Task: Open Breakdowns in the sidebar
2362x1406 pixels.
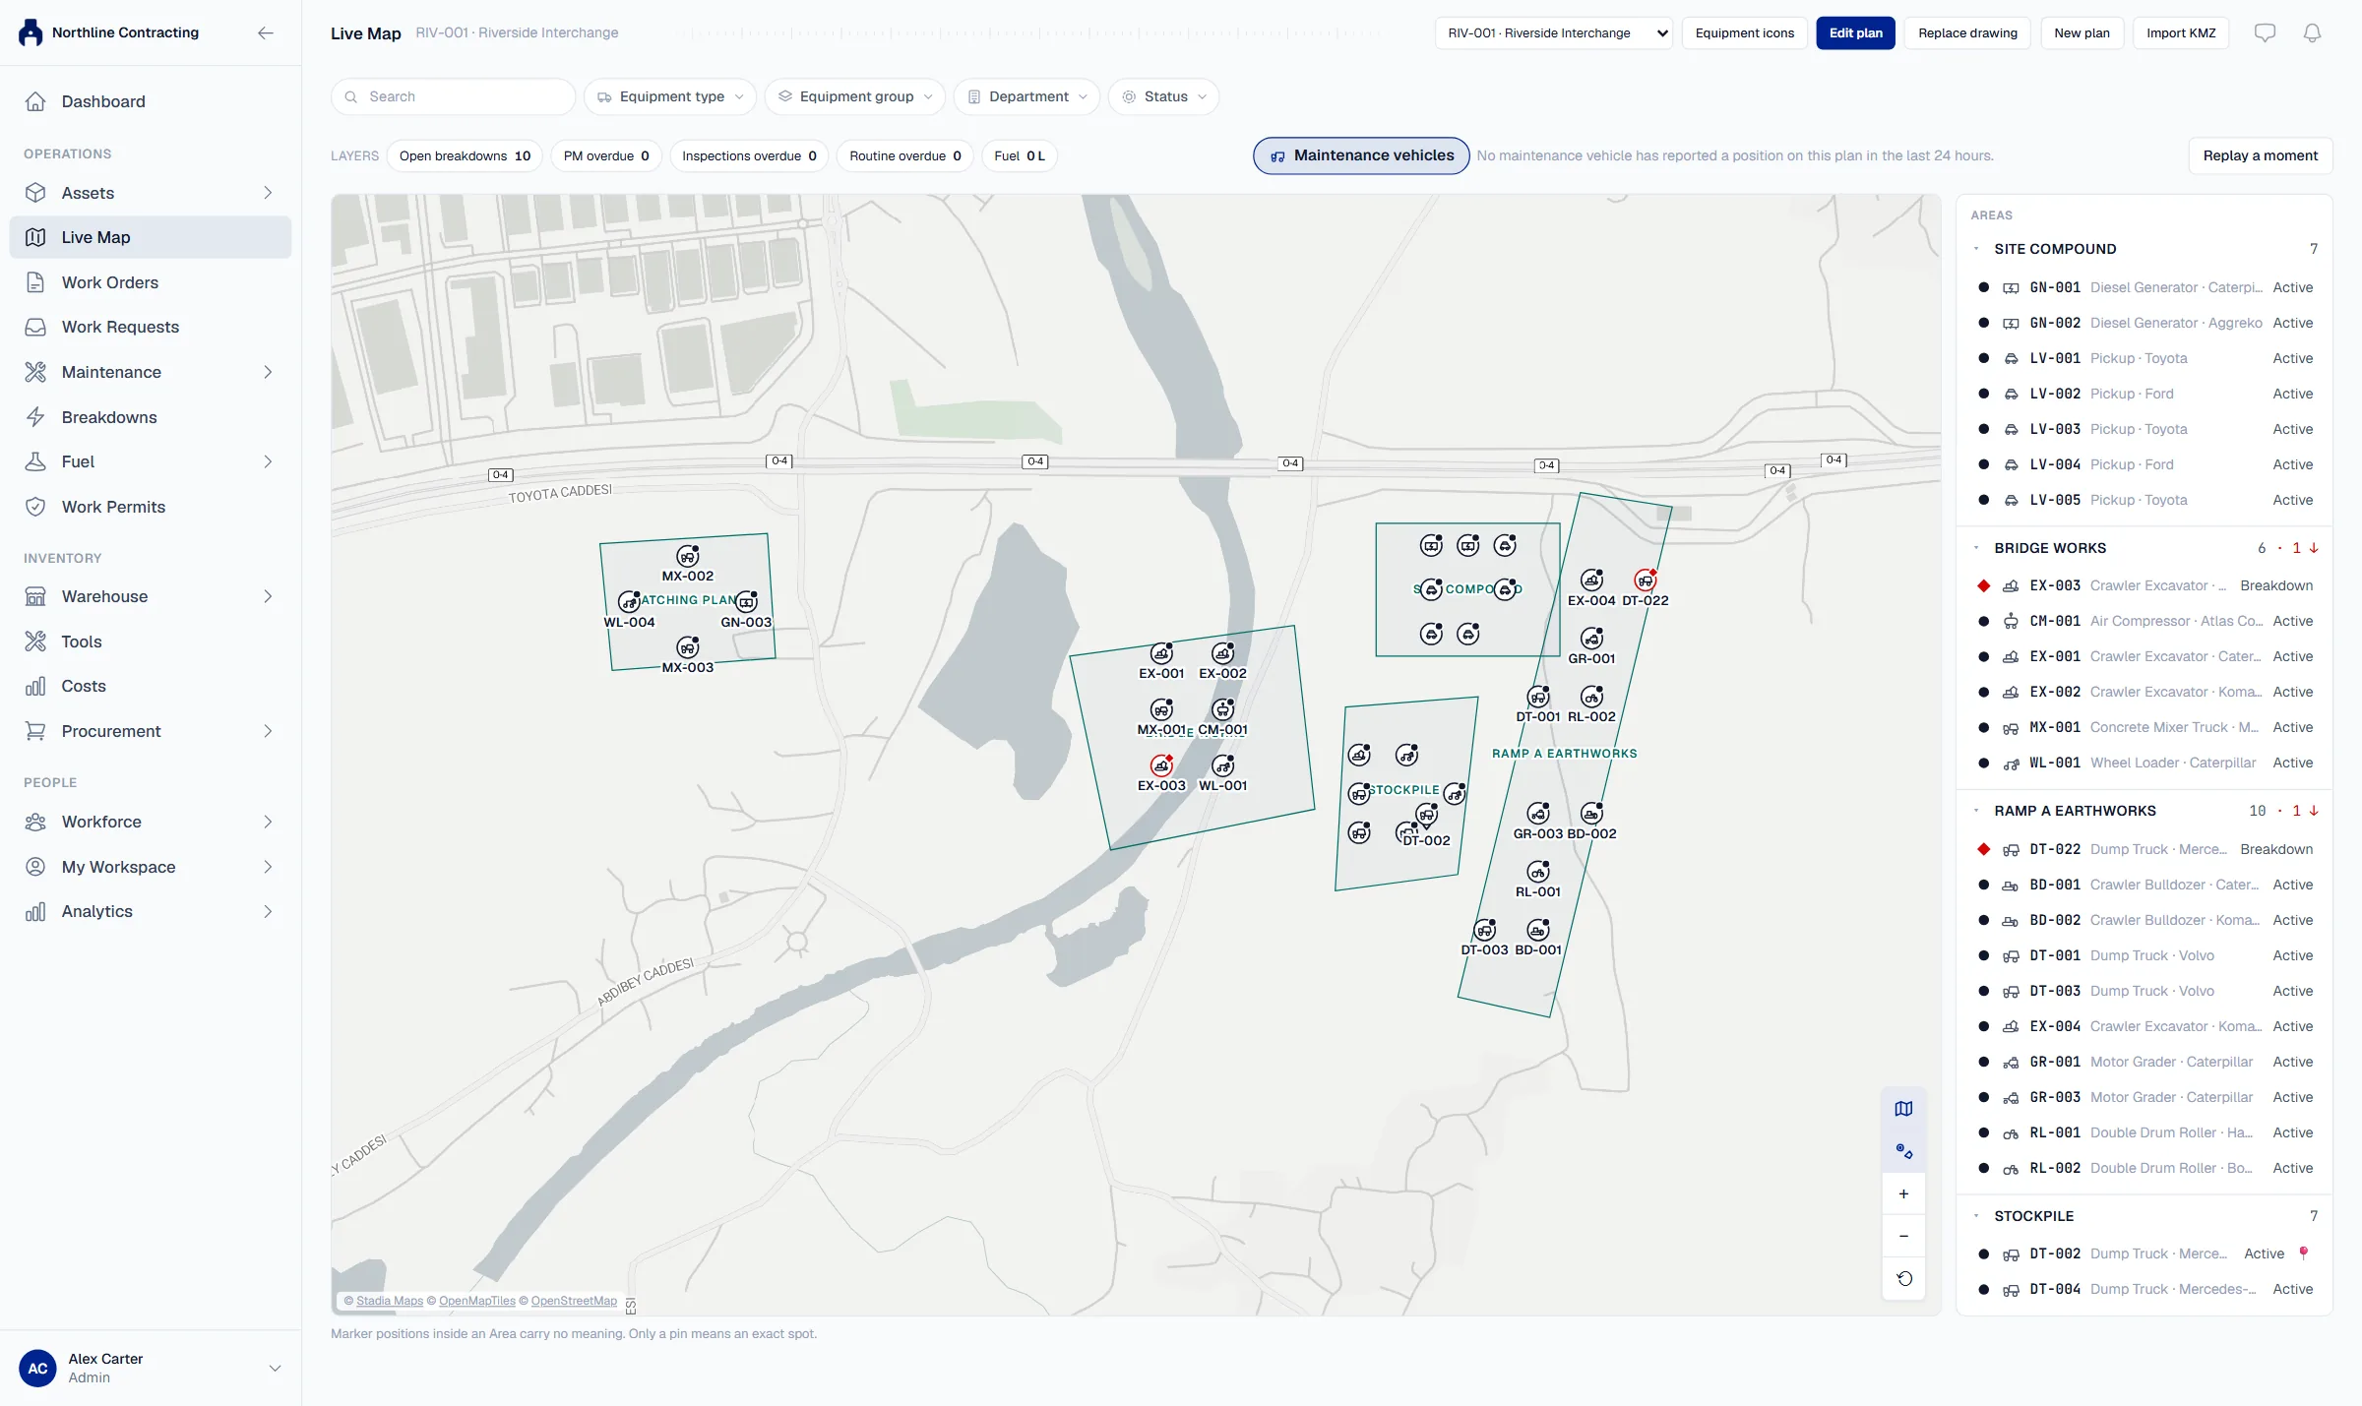Action: point(151,417)
